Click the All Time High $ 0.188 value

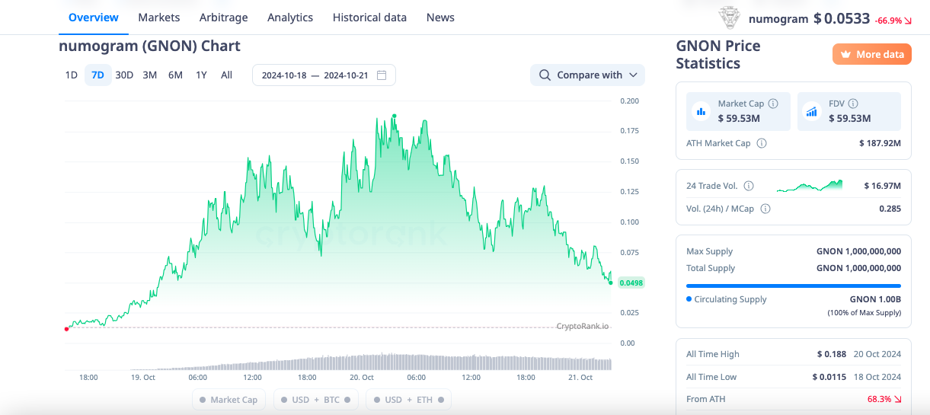pos(833,354)
